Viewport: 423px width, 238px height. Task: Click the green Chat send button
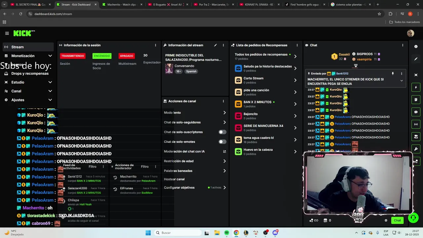397,220
